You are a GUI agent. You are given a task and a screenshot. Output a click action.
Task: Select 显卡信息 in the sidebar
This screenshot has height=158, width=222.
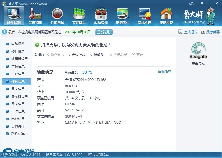pos(18,89)
